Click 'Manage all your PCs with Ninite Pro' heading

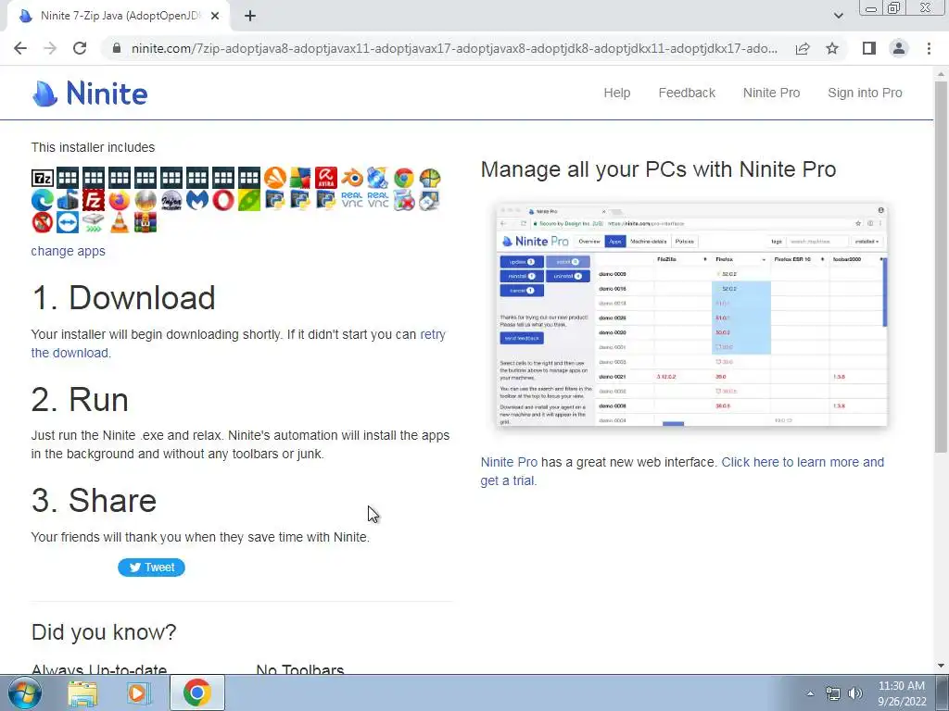[x=659, y=168]
